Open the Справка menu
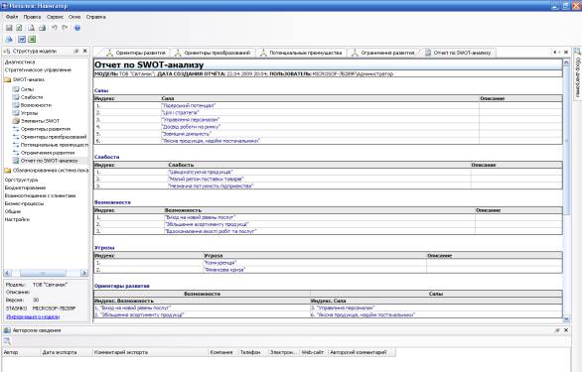This screenshot has height=372, width=582. [x=96, y=17]
